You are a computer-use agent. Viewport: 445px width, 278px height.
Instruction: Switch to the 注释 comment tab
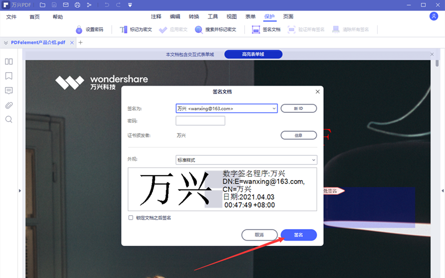pos(156,17)
